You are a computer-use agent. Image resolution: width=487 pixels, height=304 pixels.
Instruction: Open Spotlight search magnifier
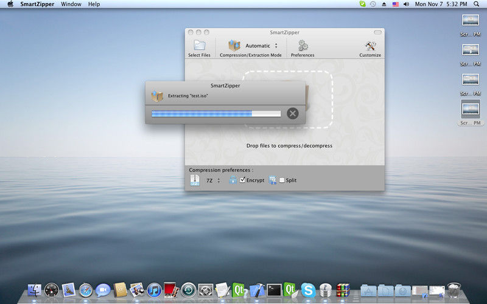[x=476, y=4]
